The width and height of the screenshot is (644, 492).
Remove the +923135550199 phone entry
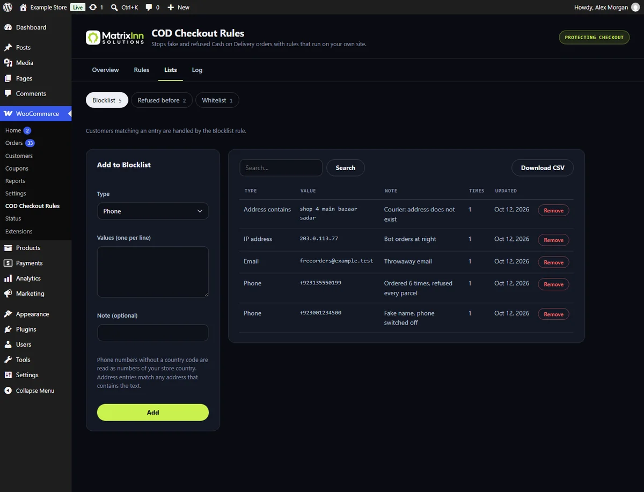click(553, 284)
